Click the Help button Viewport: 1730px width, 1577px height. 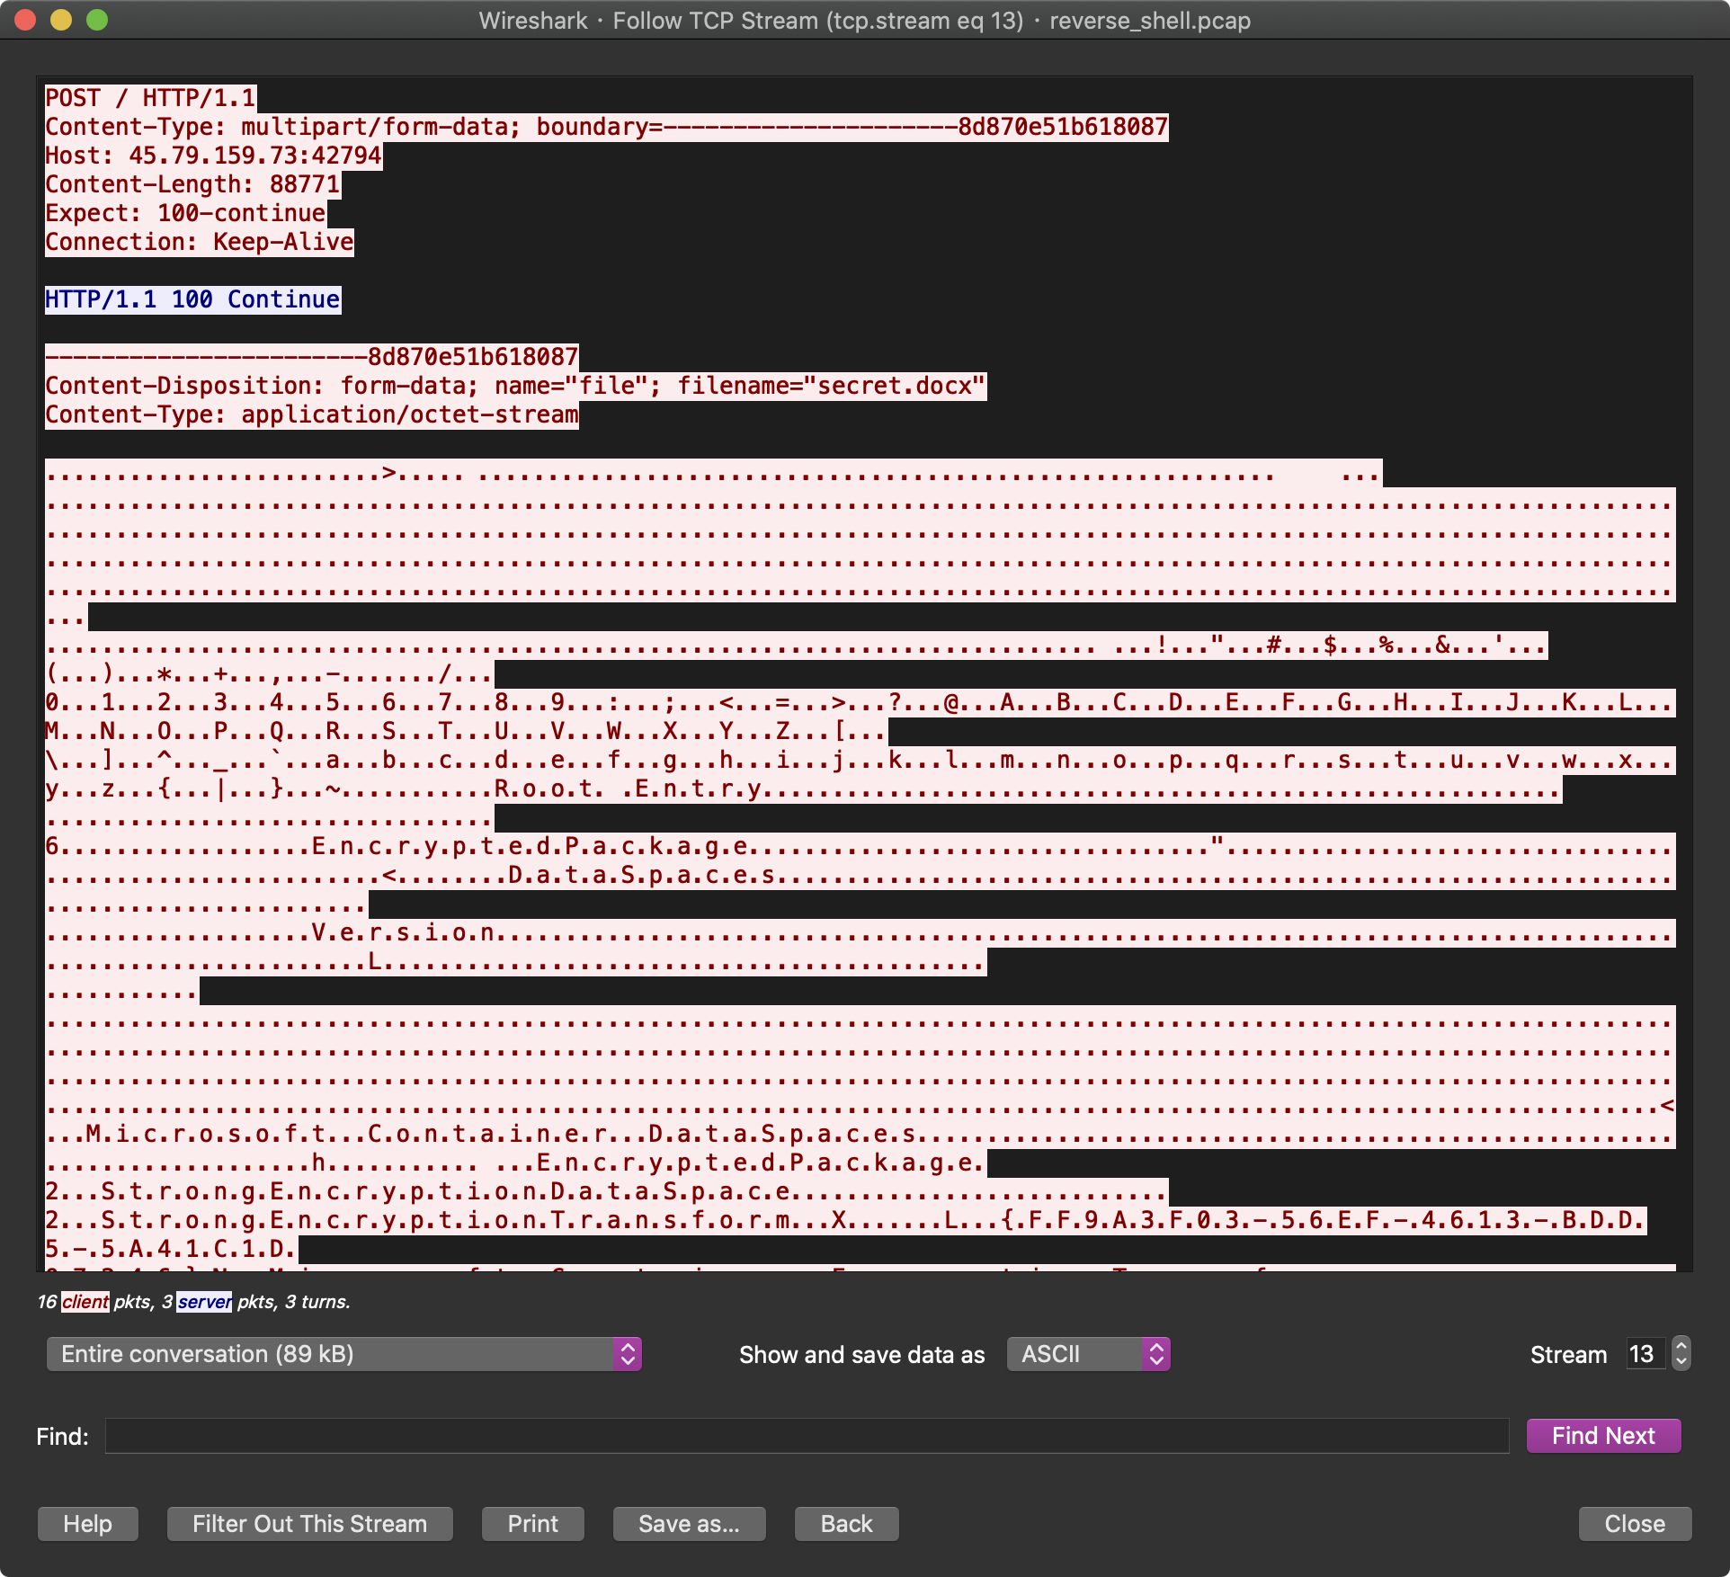point(87,1524)
